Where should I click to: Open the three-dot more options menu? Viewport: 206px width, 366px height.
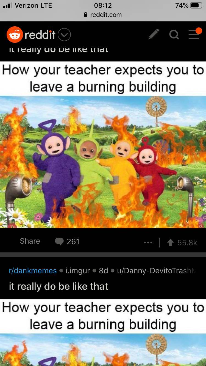pos(148,242)
